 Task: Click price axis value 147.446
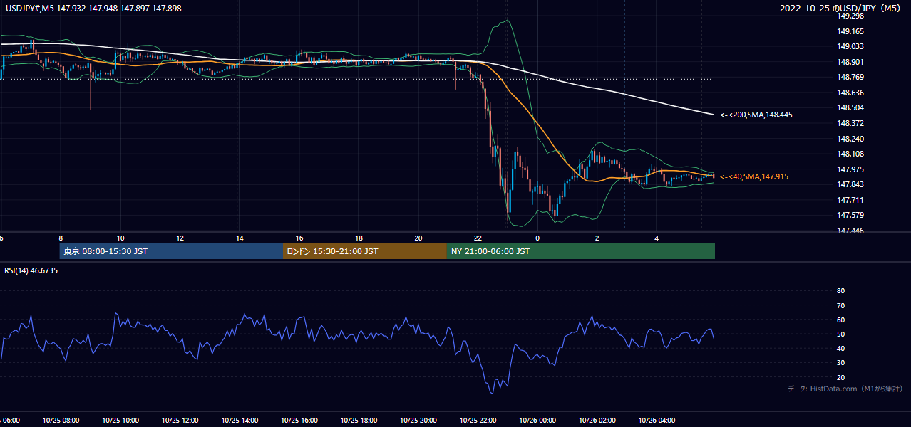click(x=850, y=231)
